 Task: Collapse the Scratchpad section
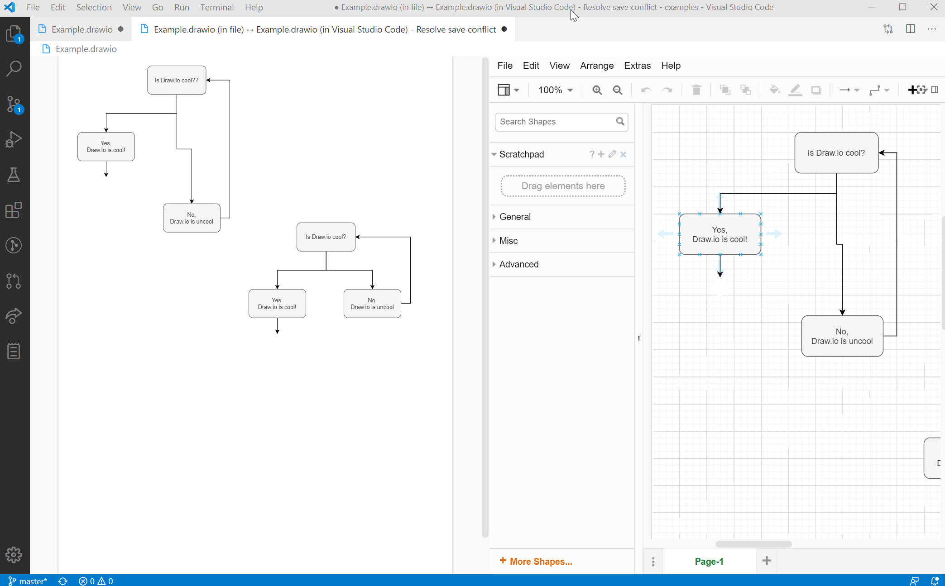tap(494, 154)
